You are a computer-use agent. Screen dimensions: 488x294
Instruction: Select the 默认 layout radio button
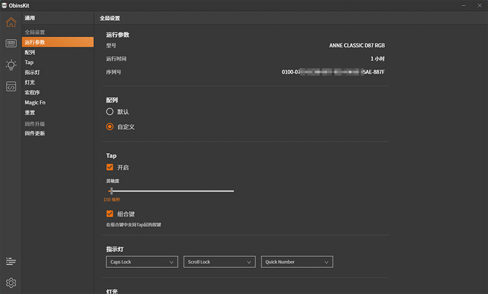[x=110, y=112]
